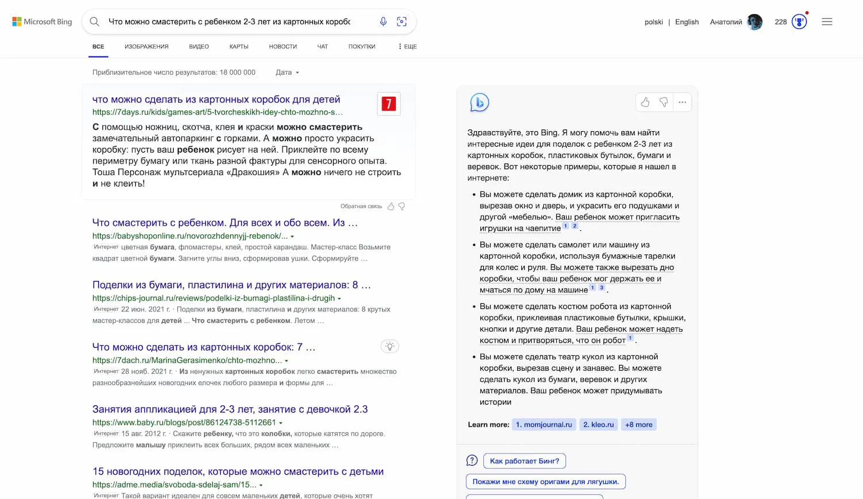Viewport: 863px width, 499px height.
Task: Click 'Покажи мне схему оригами для лягушки' suggestion
Action: point(546,482)
